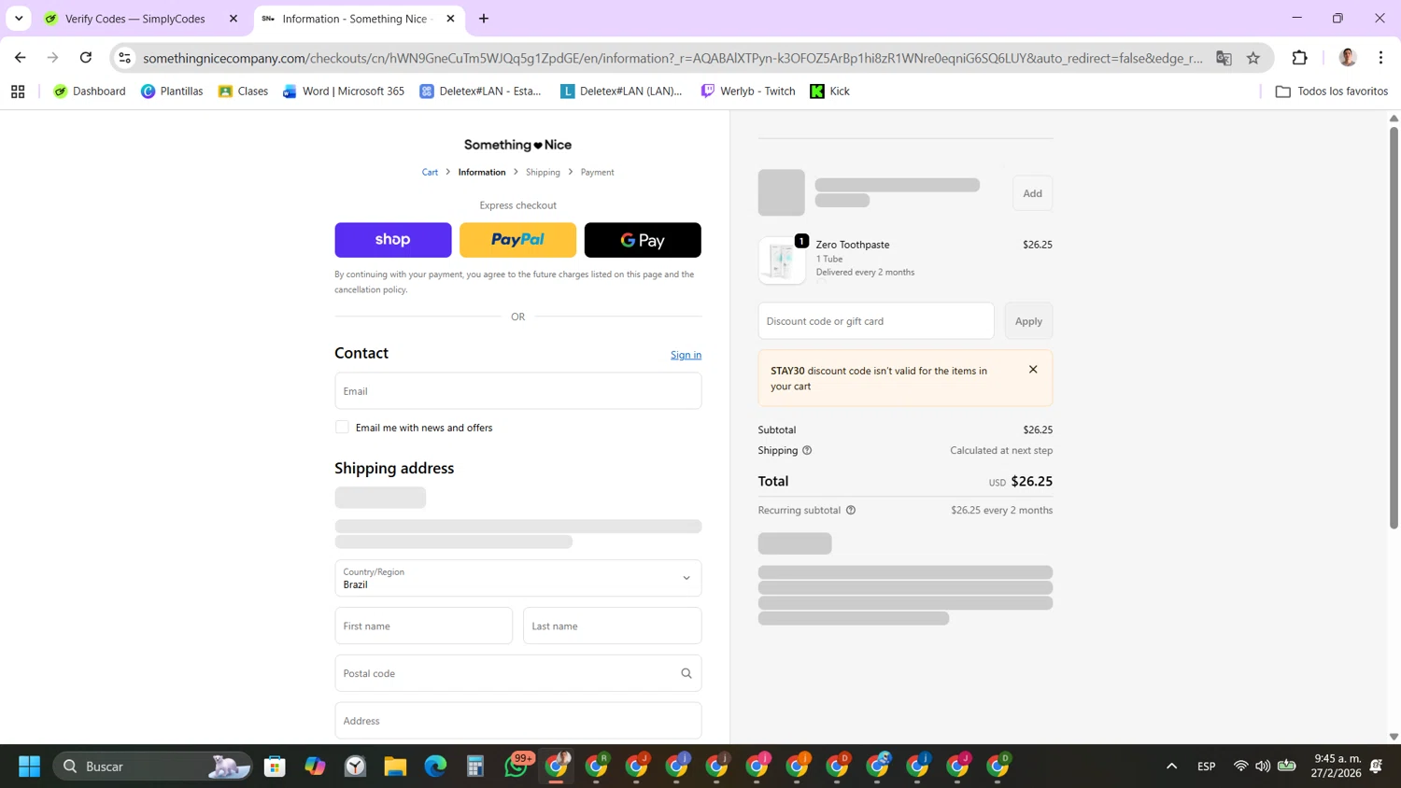
Task: Open the tab search dropdown arrow
Action: coord(19,19)
